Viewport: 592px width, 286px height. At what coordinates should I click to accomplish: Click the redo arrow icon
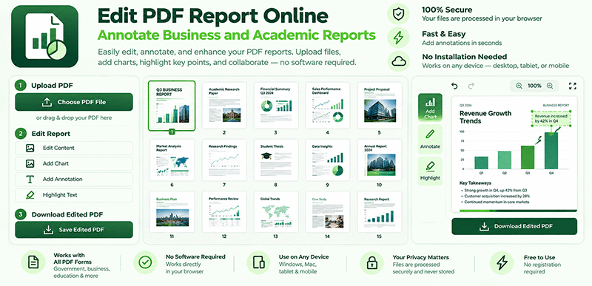pos(471,86)
